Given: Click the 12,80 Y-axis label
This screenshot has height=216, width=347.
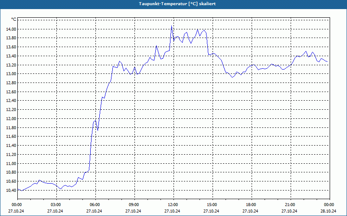Looking at the screenshot, I should click(11, 83).
